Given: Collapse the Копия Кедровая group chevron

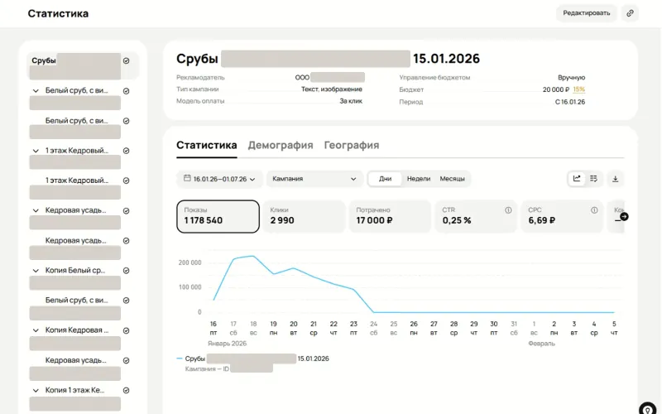Looking at the screenshot, I should pos(36,330).
